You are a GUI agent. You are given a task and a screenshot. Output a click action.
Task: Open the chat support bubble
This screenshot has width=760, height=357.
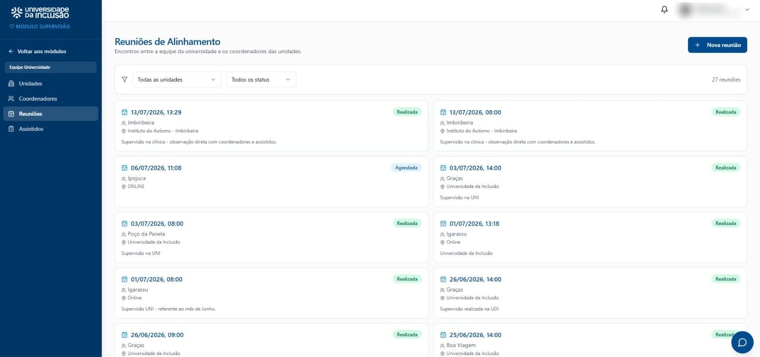pos(742,342)
